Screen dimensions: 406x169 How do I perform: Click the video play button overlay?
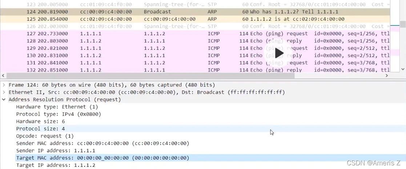(x=279, y=53)
